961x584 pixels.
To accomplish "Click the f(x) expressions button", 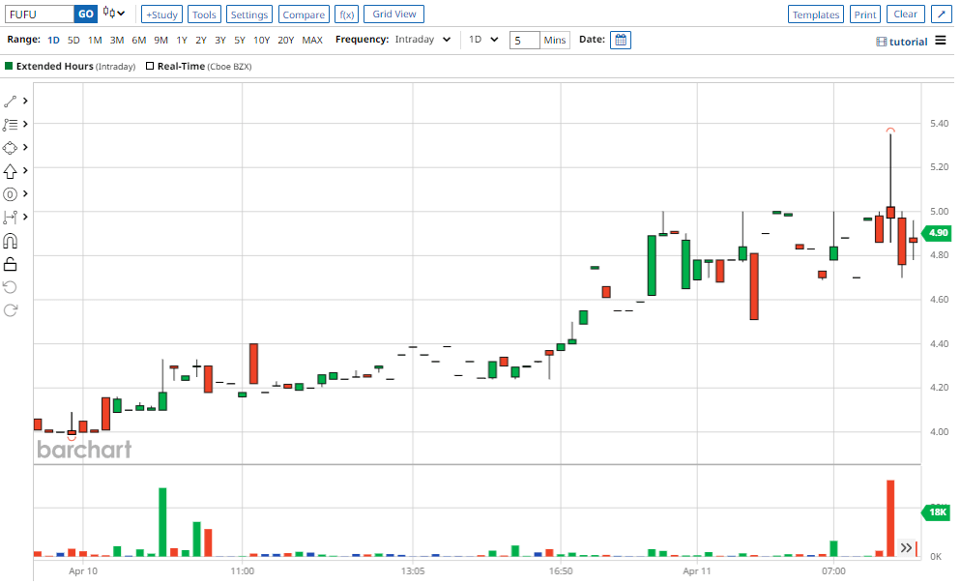I will point(347,15).
